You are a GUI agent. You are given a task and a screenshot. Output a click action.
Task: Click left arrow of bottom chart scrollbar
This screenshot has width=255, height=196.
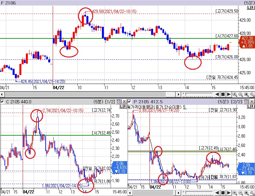(130, 193)
